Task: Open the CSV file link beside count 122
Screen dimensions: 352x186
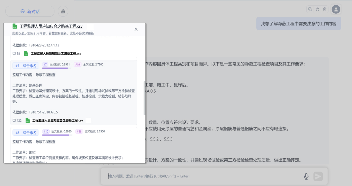Action: pos(58,121)
